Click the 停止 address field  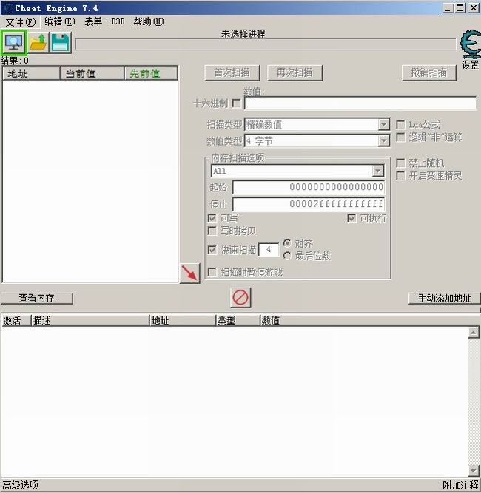(x=309, y=204)
